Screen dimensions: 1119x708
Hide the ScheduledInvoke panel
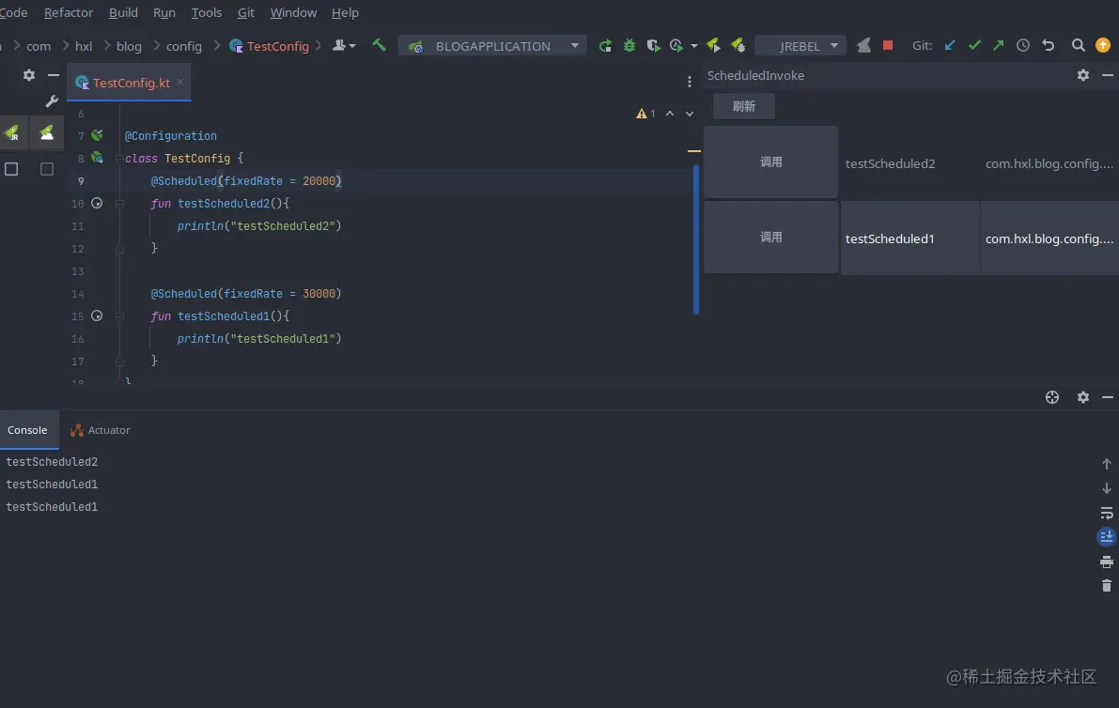click(x=1108, y=75)
